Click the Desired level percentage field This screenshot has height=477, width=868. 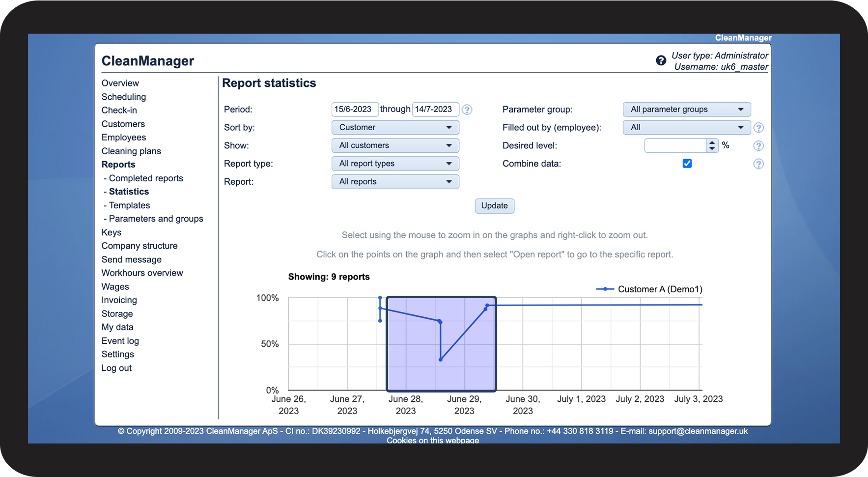tap(675, 145)
